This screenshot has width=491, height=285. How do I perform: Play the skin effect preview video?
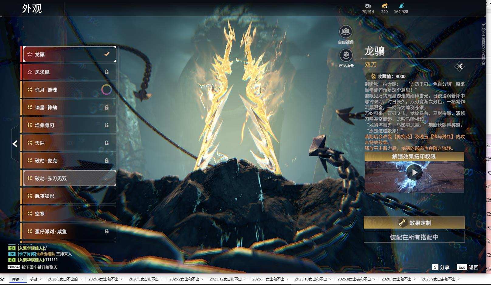pos(414,172)
